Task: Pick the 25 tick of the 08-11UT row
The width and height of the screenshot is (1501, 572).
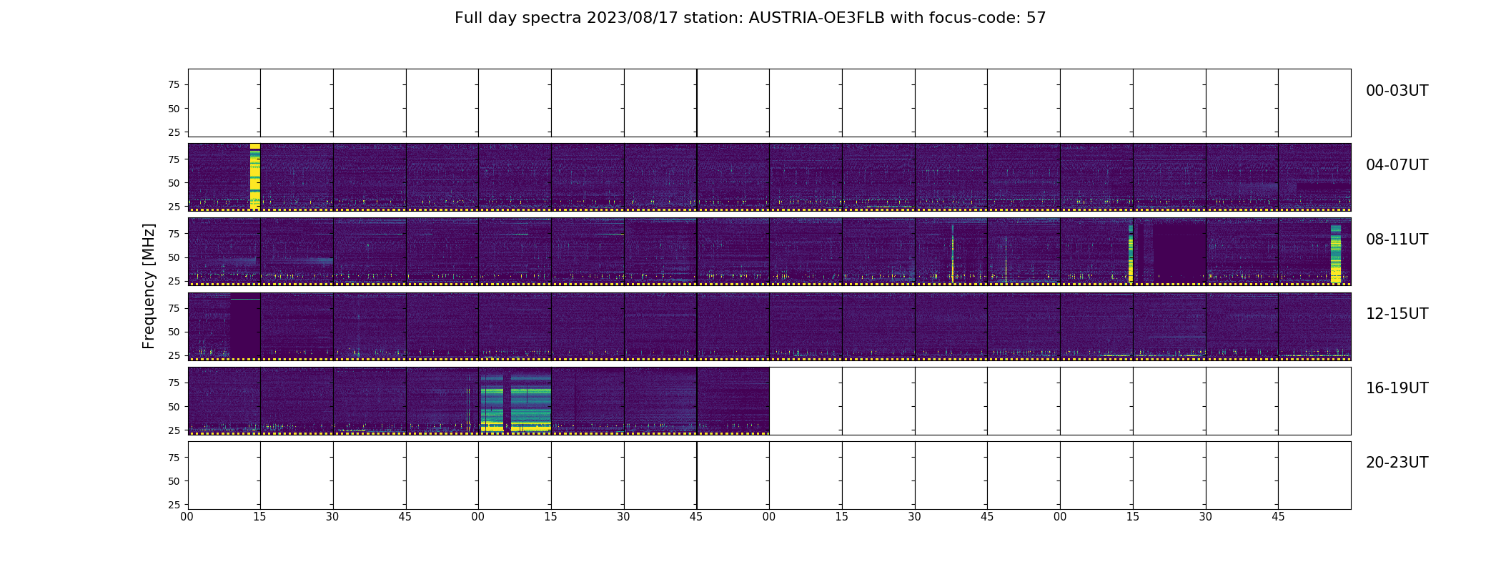Action: [x=174, y=281]
